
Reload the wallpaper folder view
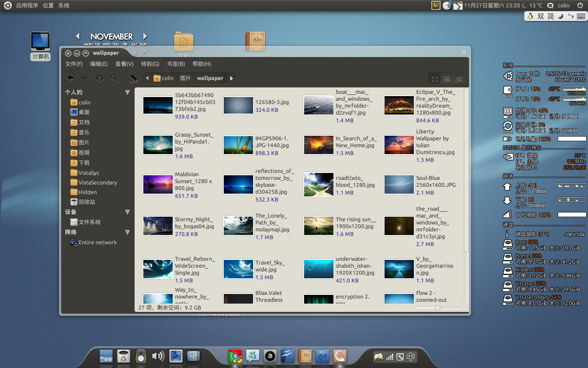(99, 78)
